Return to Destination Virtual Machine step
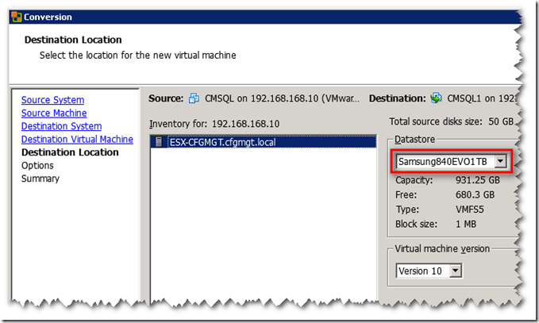539x323 pixels. point(77,140)
